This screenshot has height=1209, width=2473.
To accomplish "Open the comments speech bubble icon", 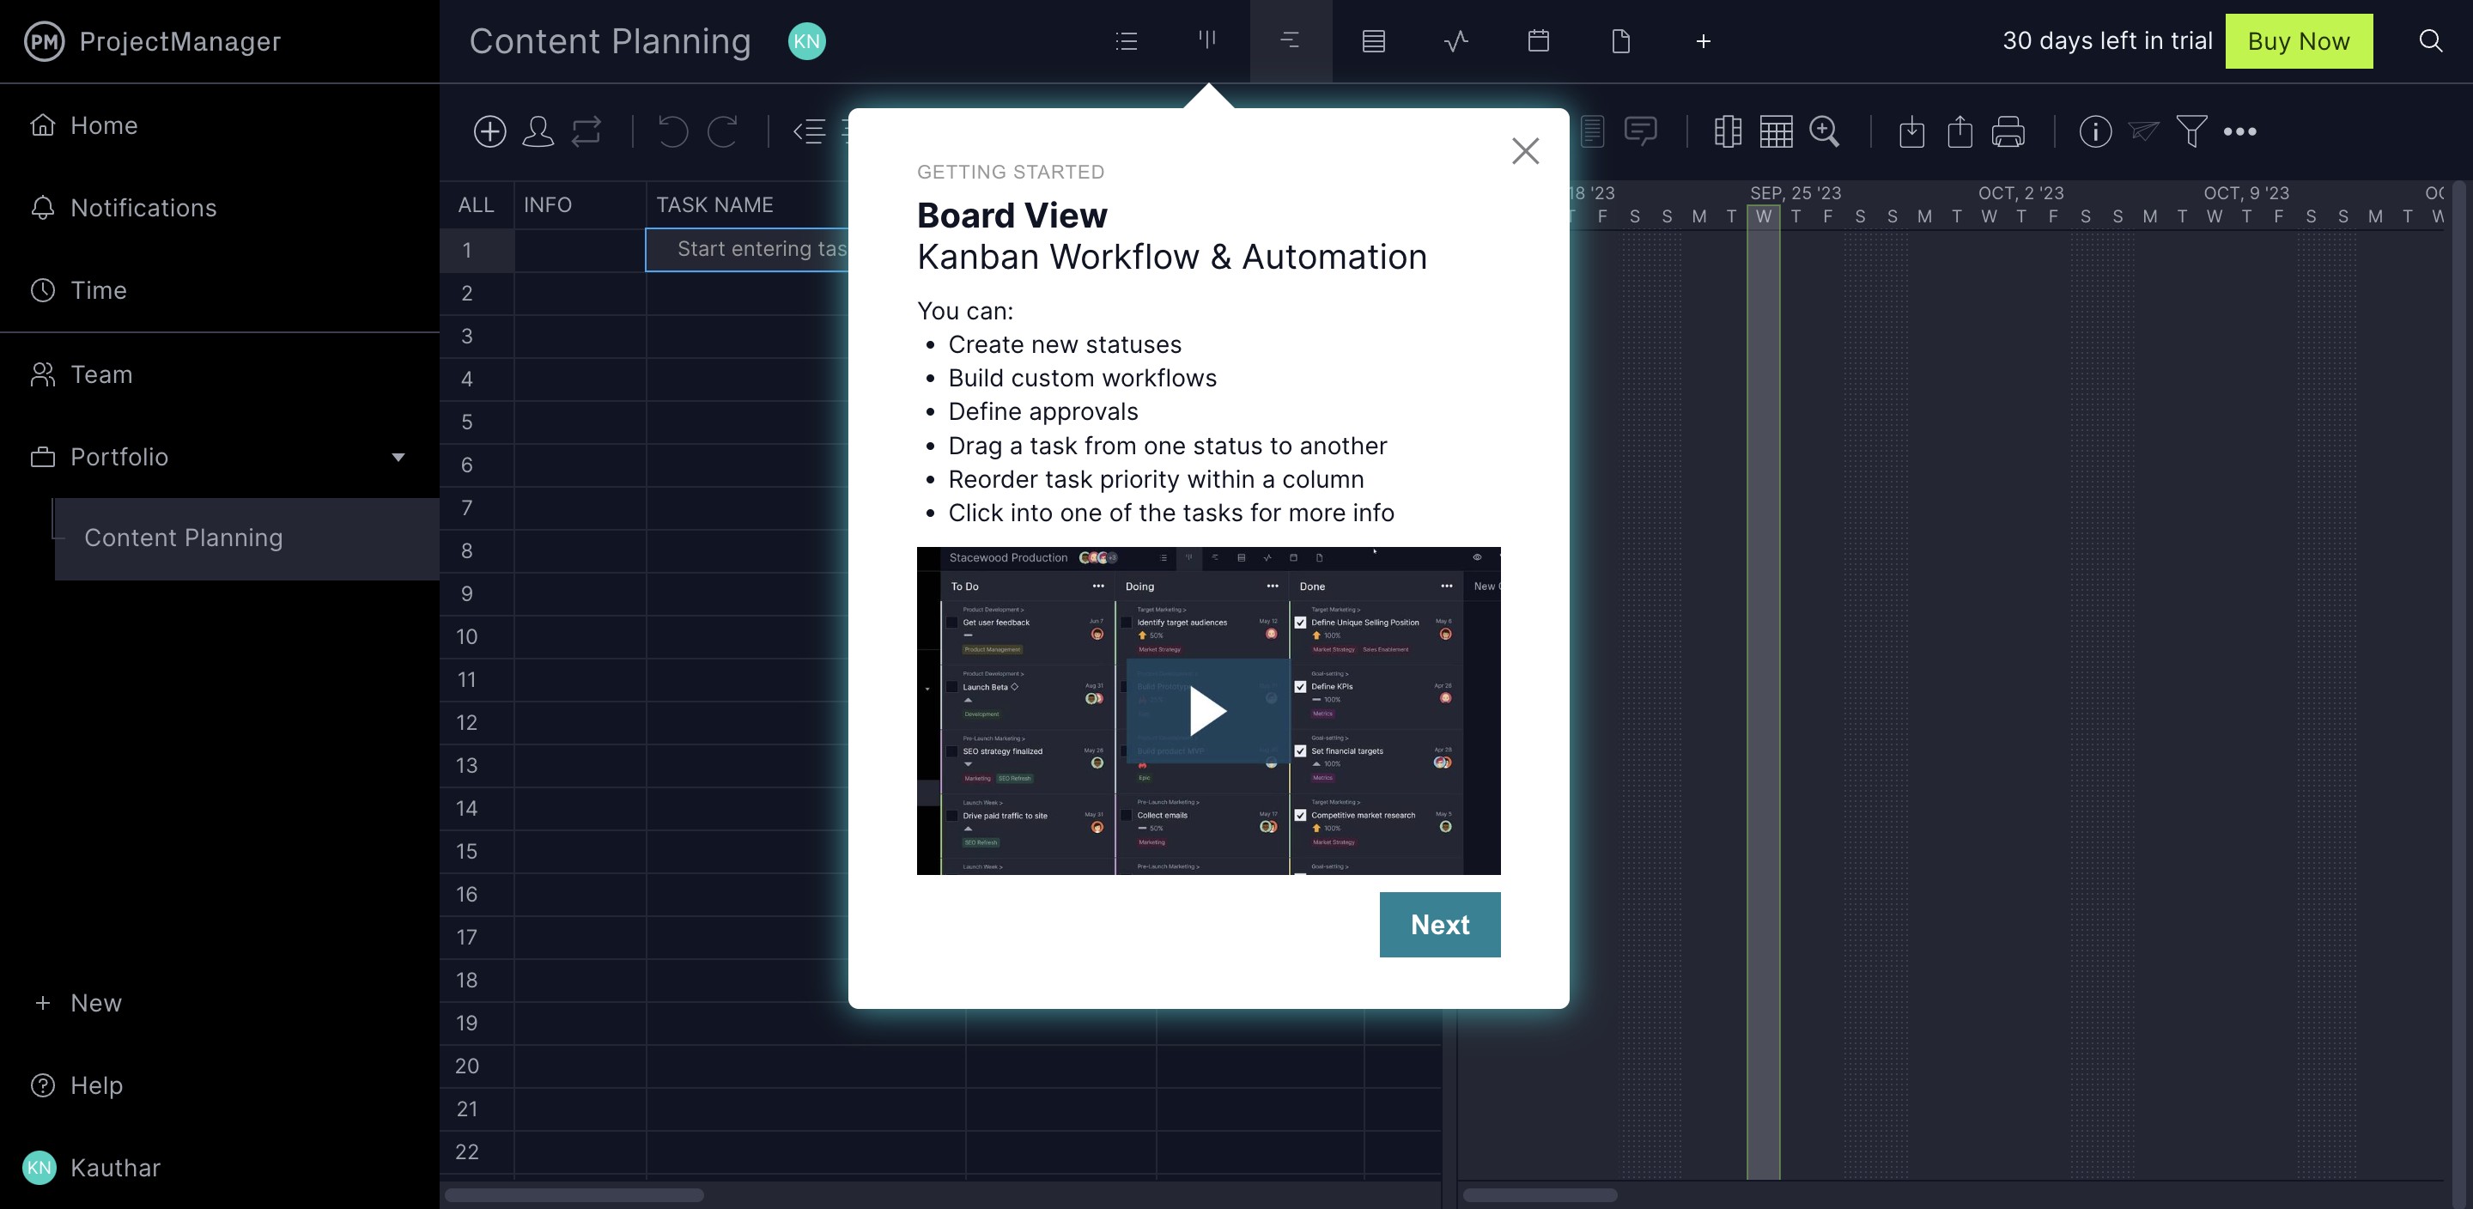I will [x=1641, y=131].
